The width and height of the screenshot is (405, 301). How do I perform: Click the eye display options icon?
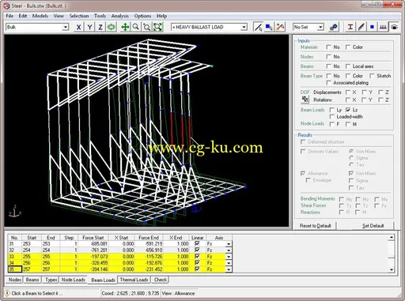tap(394, 27)
